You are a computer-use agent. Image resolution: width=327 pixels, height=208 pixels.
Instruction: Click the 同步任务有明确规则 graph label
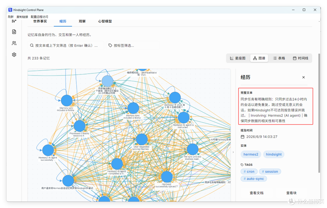tap(218, 182)
